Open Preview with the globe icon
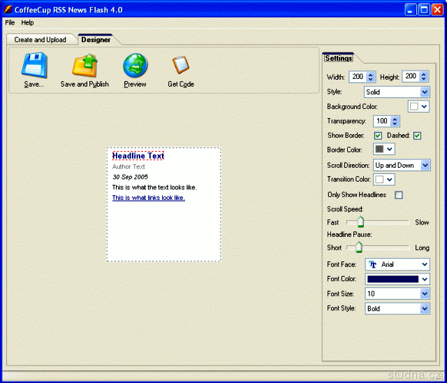447x383 pixels. [x=135, y=66]
